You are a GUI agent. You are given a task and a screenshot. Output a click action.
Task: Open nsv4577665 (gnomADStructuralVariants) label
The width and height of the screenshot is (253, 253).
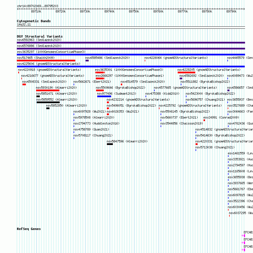[185, 88]
